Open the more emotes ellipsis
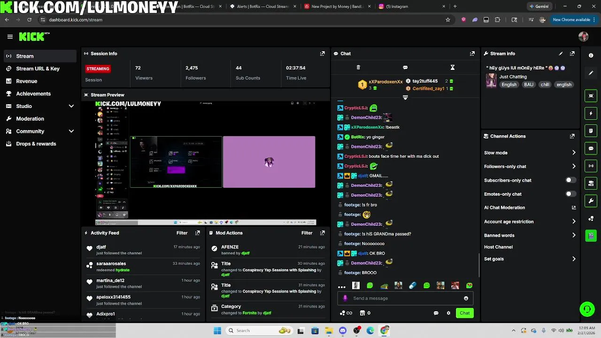This screenshot has width=601, height=338. pyautogui.click(x=342, y=286)
